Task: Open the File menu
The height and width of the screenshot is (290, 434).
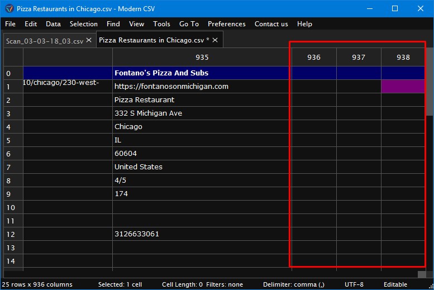Action: [10, 24]
